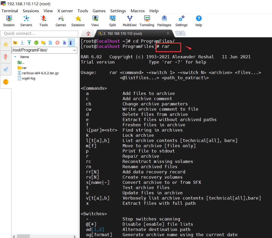Select rarlinux-x64-6.0.2.tar.gz in the file list
The height and width of the screenshot is (238, 272).
pos(40,73)
